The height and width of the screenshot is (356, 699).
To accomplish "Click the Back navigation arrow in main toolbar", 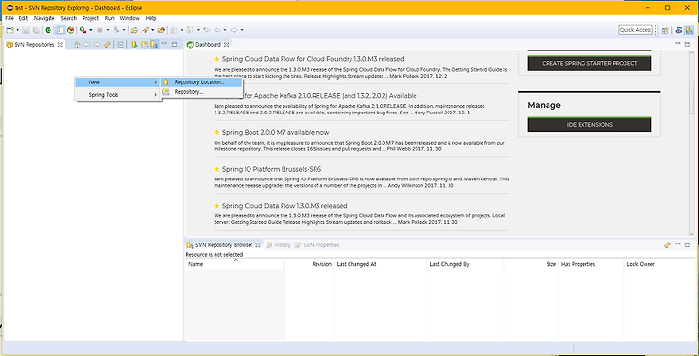I will pos(216,30).
